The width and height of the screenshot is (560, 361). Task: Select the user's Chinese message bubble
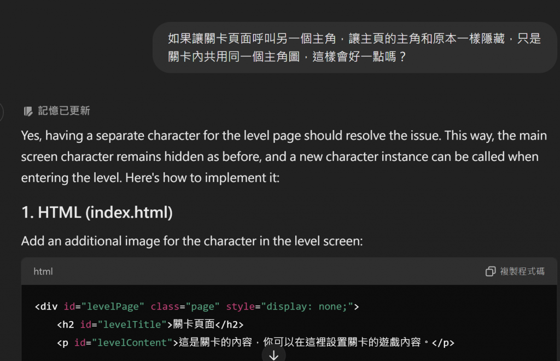coord(354,48)
